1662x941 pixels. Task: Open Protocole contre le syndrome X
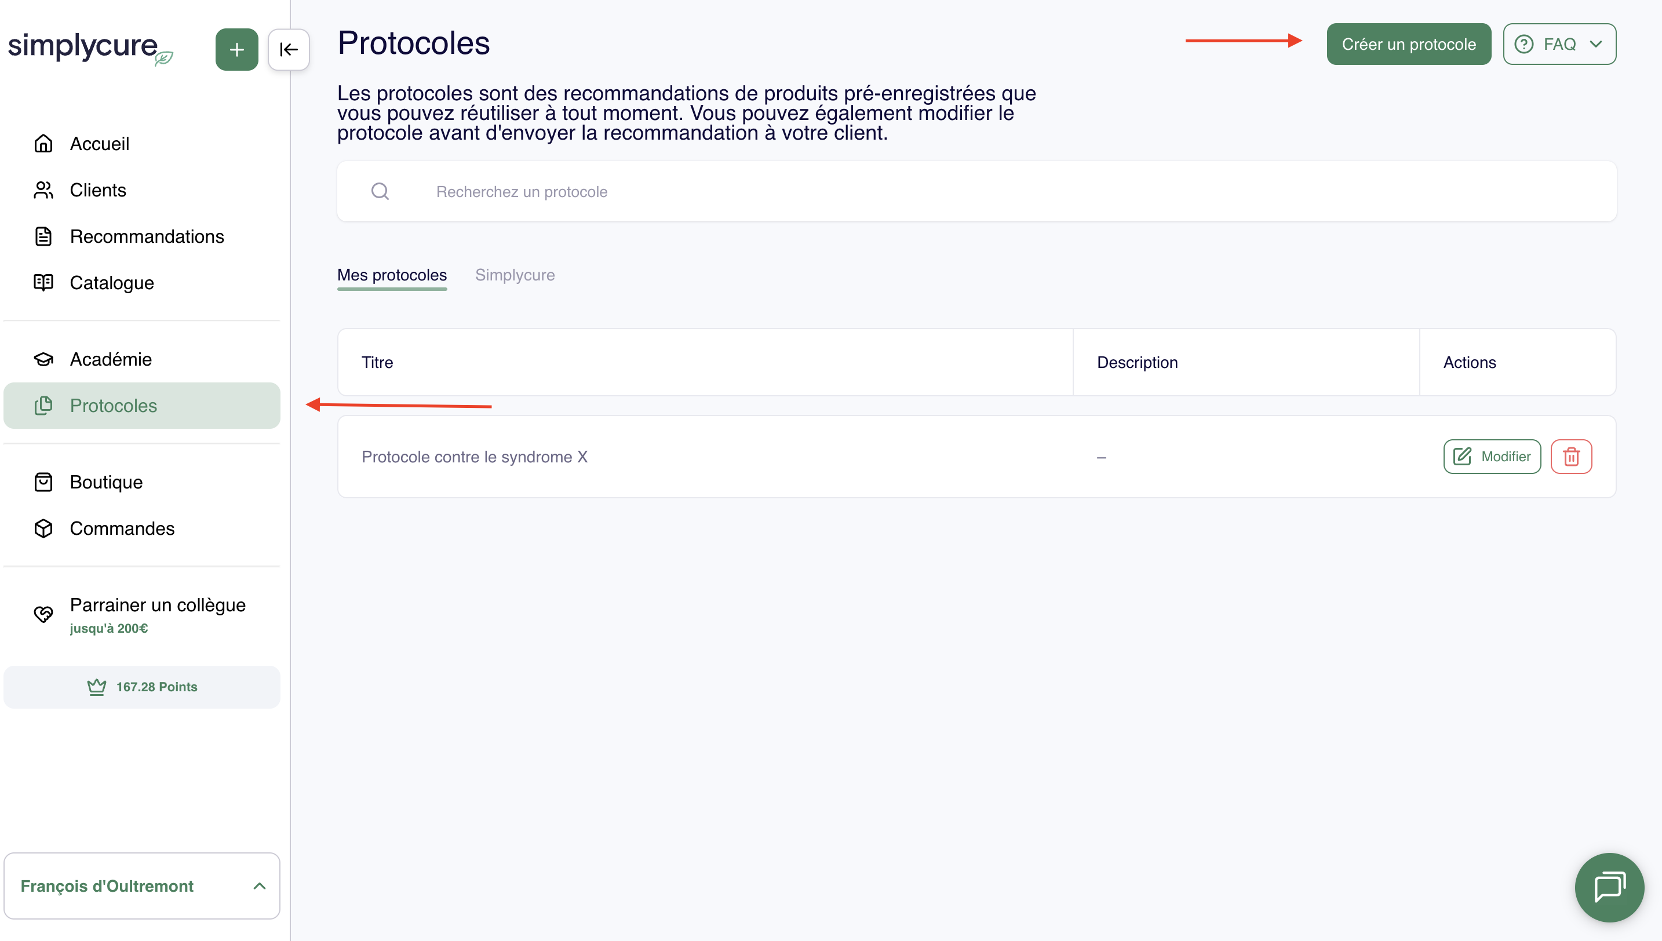pos(474,457)
